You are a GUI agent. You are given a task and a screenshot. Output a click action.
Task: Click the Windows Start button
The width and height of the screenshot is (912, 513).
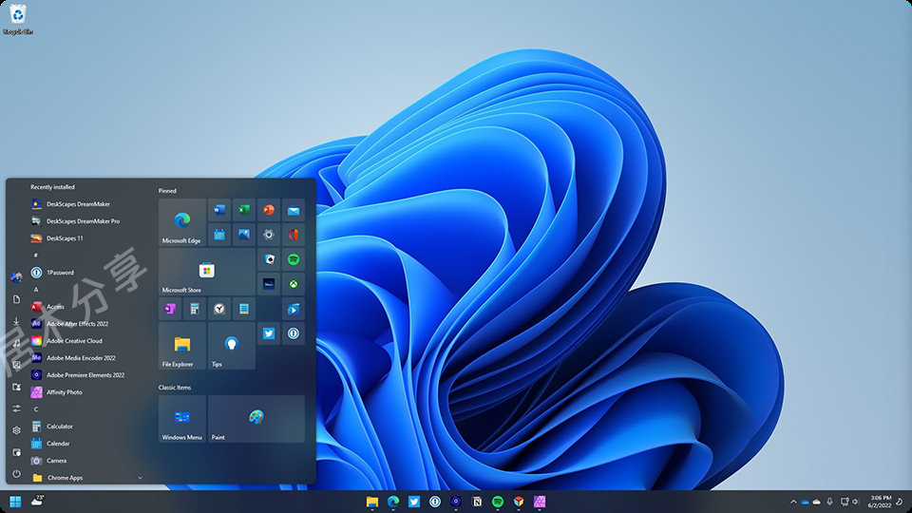(x=16, y=502)
